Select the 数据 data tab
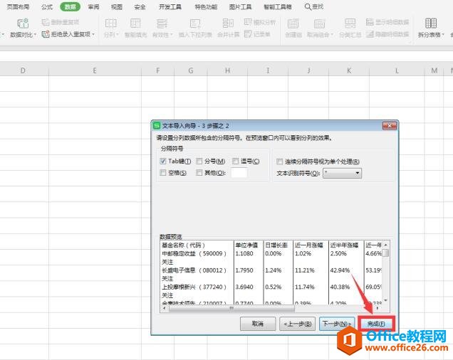453x360 pixels. pos(71,7)
